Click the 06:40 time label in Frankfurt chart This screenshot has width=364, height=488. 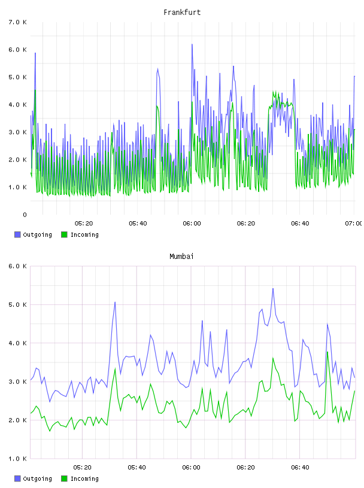[300, 224]
